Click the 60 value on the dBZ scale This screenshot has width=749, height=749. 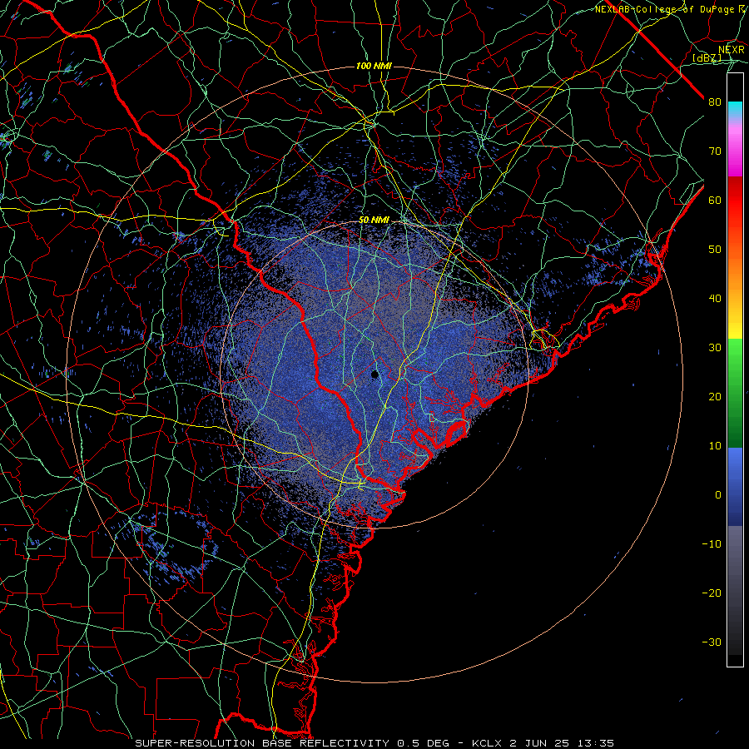tap(715, 201)
